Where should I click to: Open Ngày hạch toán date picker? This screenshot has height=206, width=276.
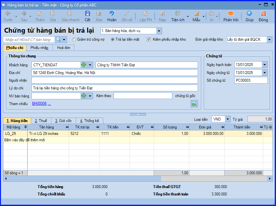pos(264,65)
